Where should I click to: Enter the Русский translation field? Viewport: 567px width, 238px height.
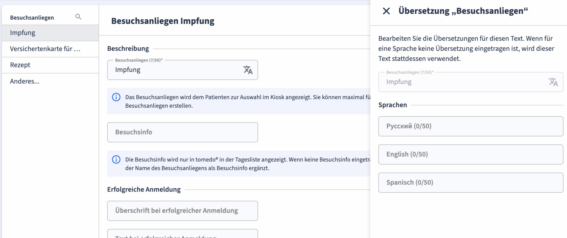pos(470,126)
